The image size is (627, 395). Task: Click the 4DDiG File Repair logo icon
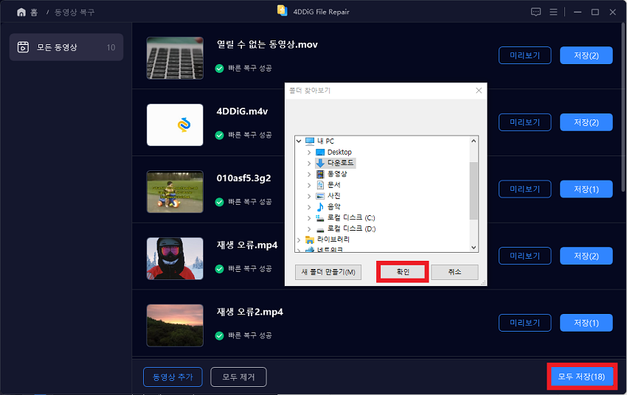pyautogui.click(x=283, y=11)
